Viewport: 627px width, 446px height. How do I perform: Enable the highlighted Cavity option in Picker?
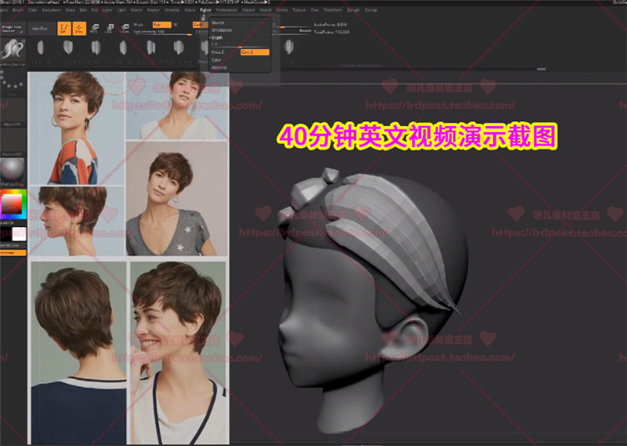point(254,52)
